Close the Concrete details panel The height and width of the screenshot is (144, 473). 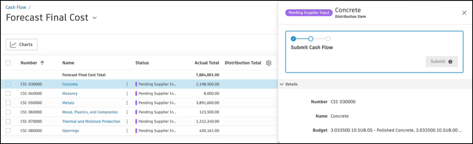coord(464,13)
